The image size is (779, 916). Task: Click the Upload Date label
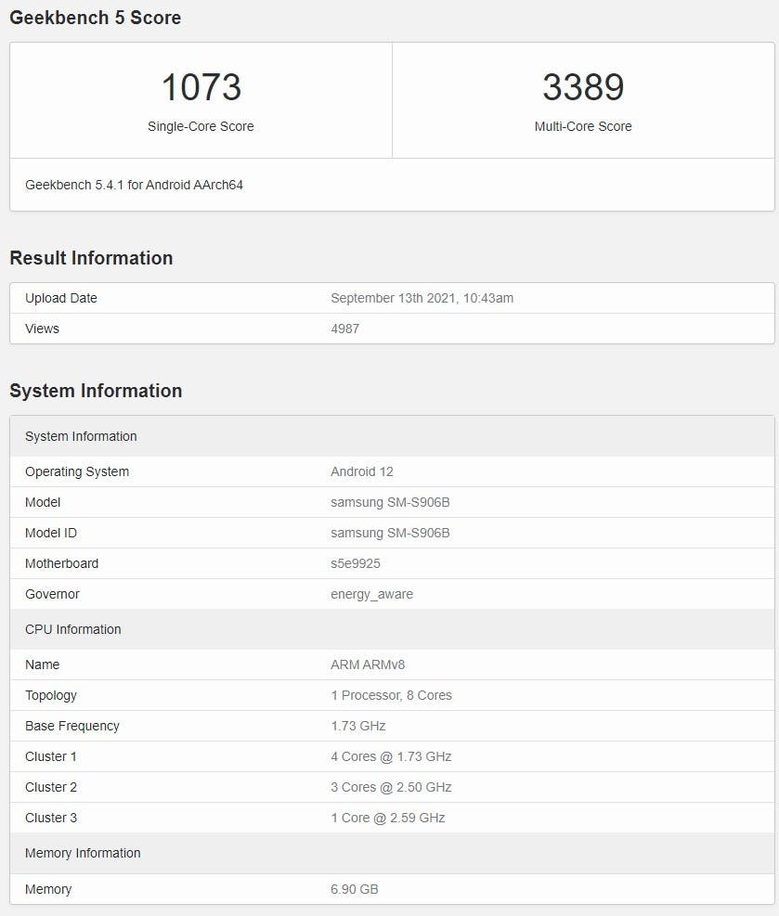(60, 298)
